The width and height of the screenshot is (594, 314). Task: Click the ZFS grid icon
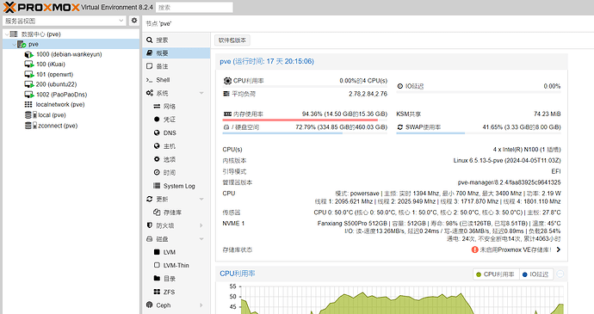tap(157, 292)
